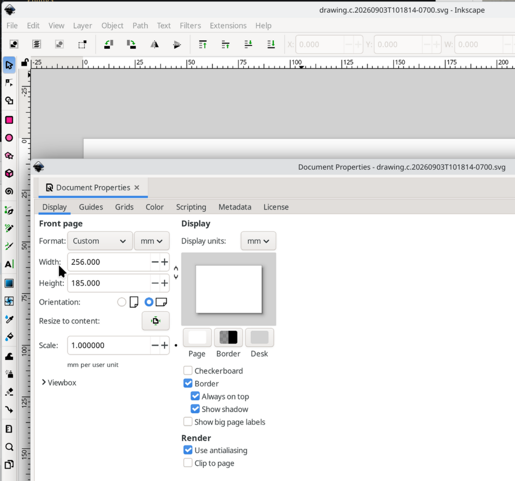Viewport: 515px width, 481px height.
Task: Select the Spiral tool
Action: point(9,191)
